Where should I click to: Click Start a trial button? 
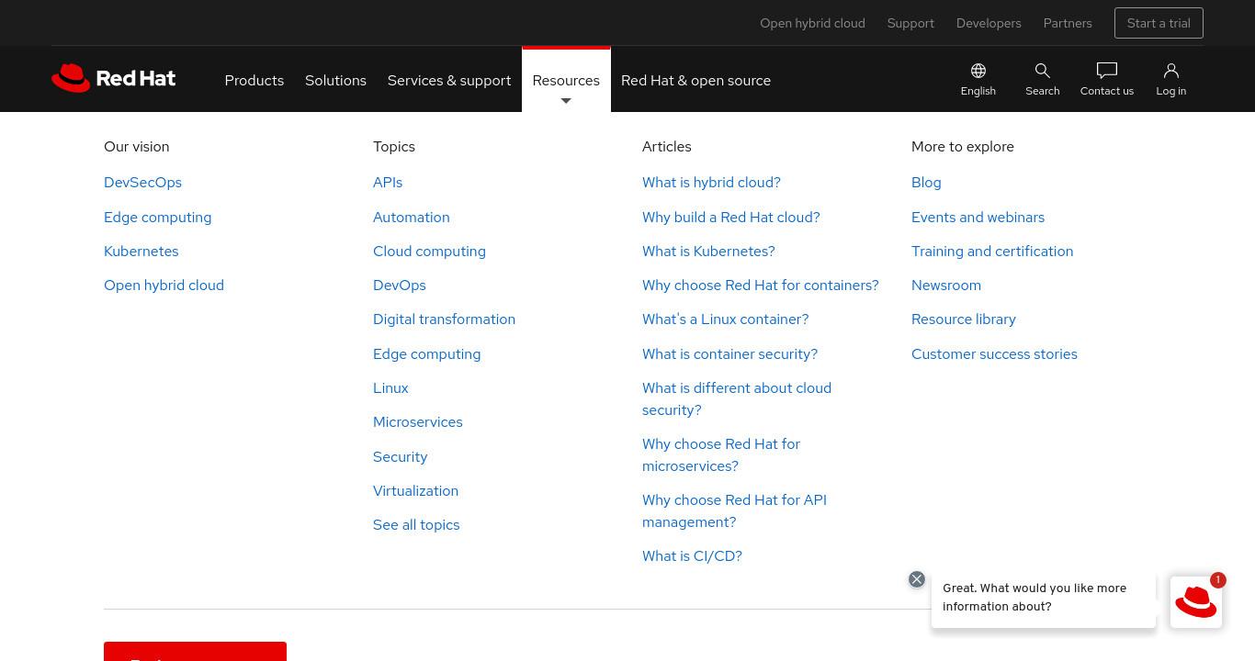point(1159,23)
